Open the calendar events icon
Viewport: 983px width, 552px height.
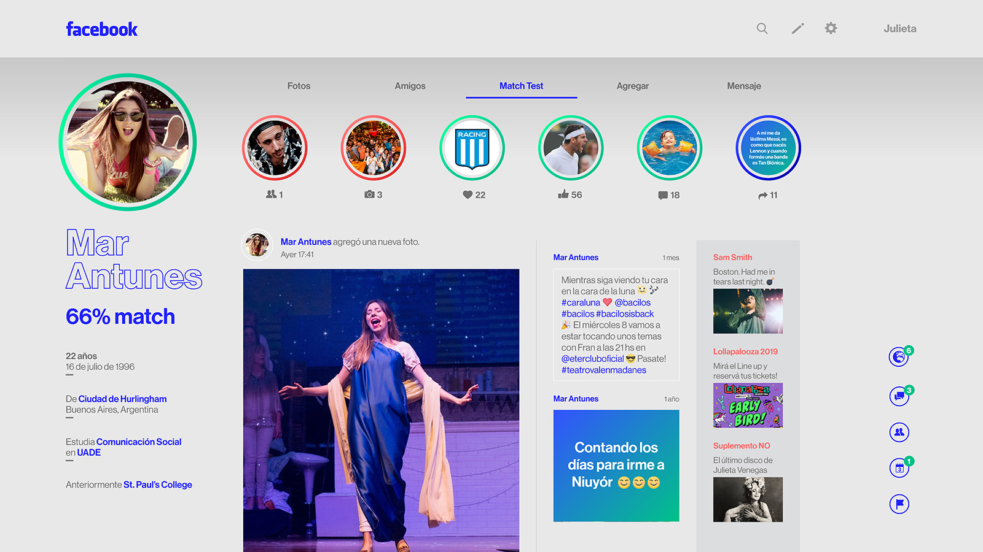click(899, 468)
